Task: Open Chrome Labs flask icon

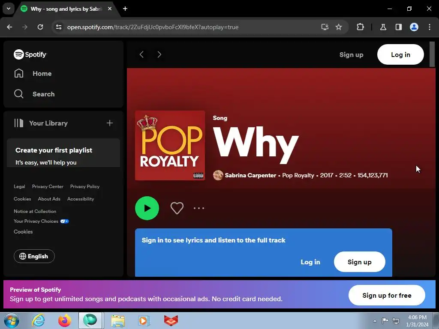Action: (x=383, y=27)
